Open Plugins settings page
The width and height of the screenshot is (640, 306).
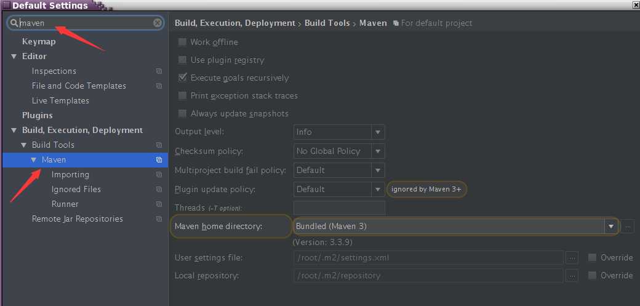click(x=38, y=116)
